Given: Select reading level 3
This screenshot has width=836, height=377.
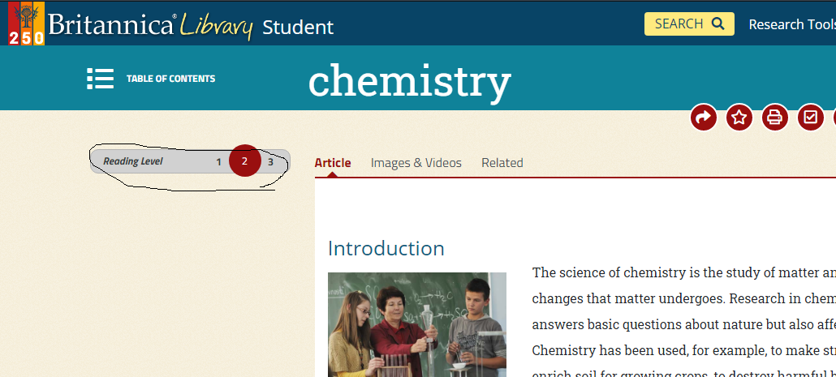Looking at the screenshot, I should pyautogui.click(x=271, y=162).
